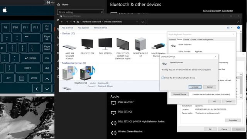The image size is (247, 139).
Task: Switch to the General tab in Apple Keyboard Properties
Action: 173,39
